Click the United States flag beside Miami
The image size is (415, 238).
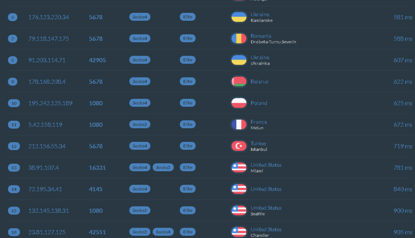[x=239, y=168]
